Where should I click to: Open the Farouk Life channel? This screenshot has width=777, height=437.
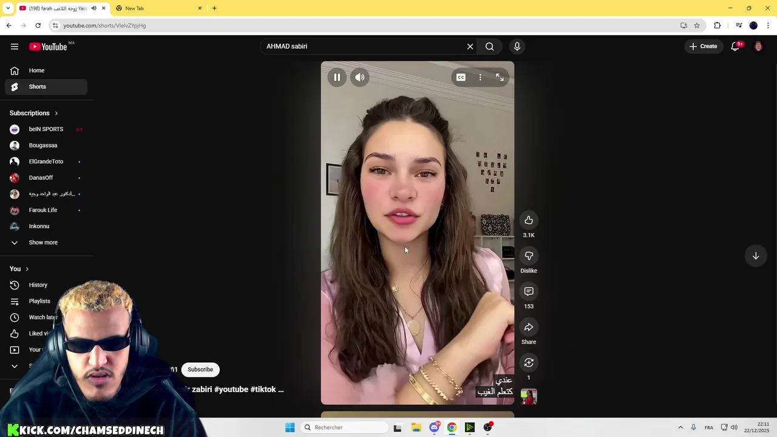point(46,210)
